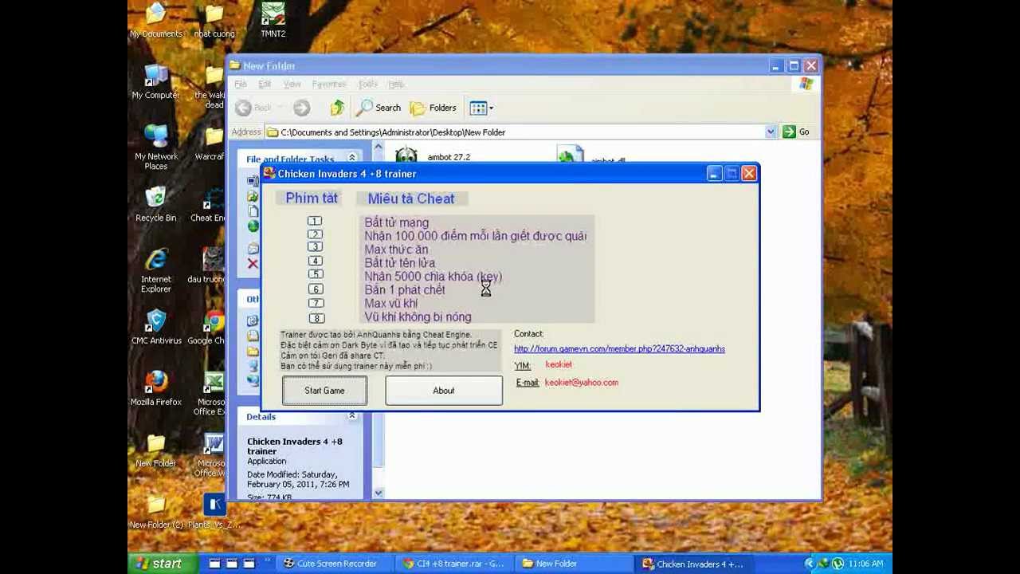Collapse the File and Folder Tasks panel
Screen dimensions: 1020x574
(351, 158)
